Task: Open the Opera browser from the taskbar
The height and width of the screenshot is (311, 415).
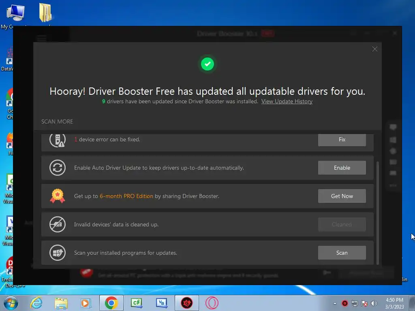Action: (212, 303)
